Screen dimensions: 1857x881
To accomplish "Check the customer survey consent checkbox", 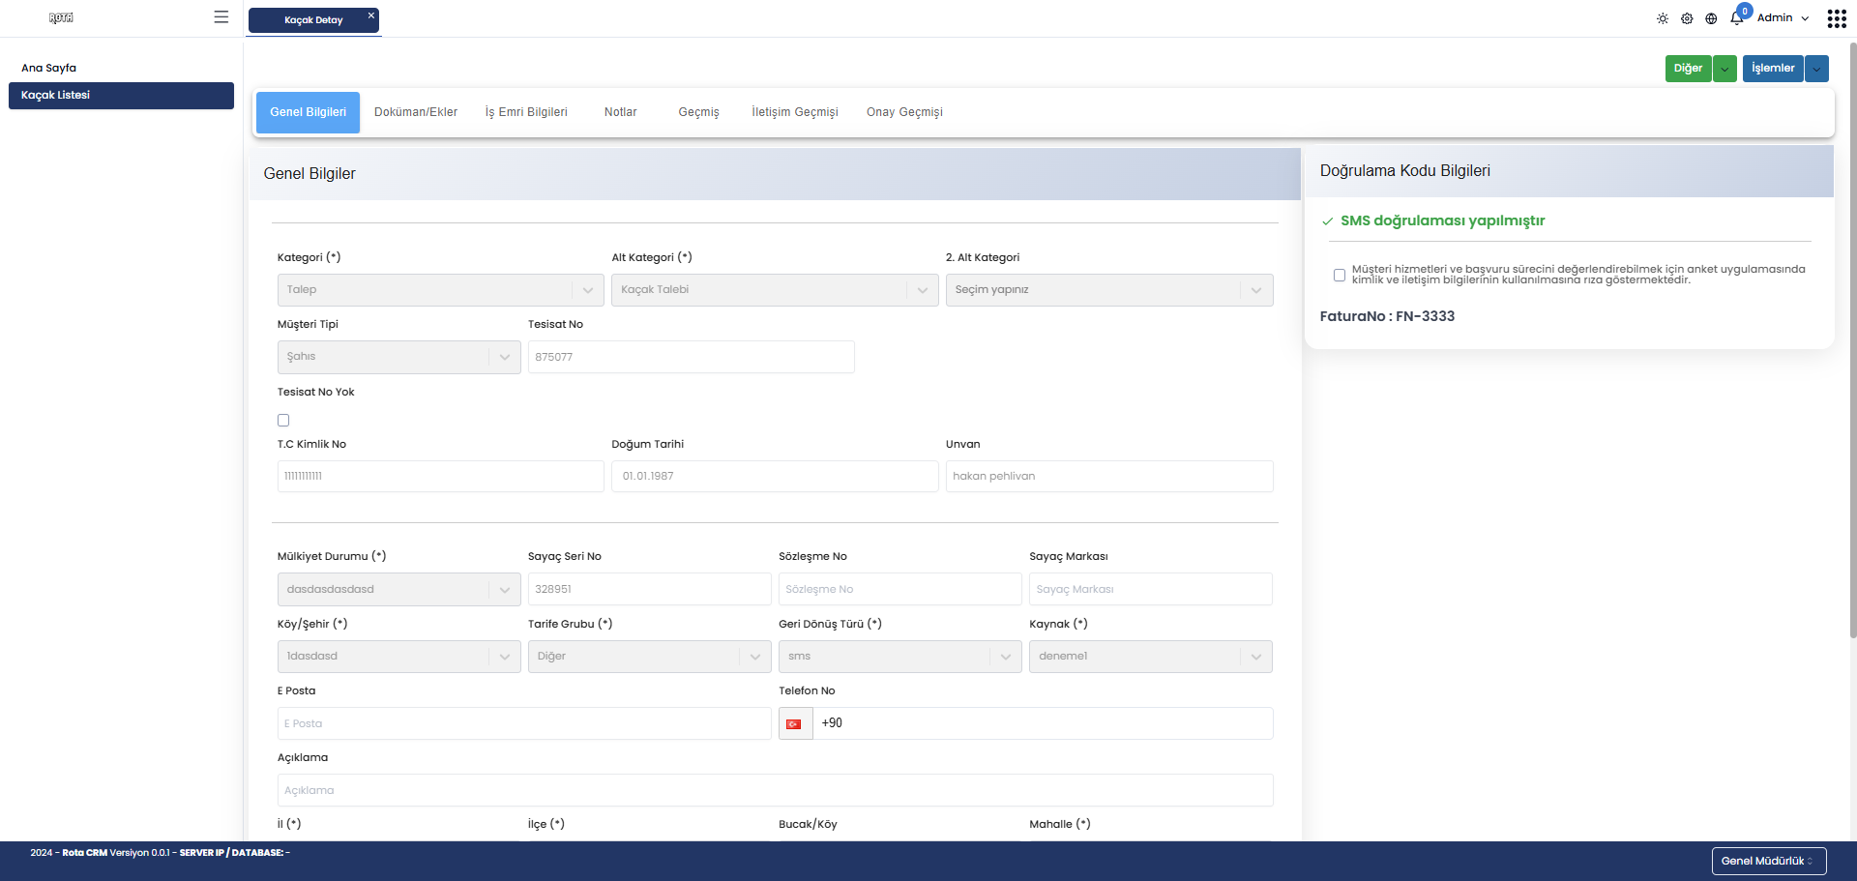I will (x=1340, y=275).
